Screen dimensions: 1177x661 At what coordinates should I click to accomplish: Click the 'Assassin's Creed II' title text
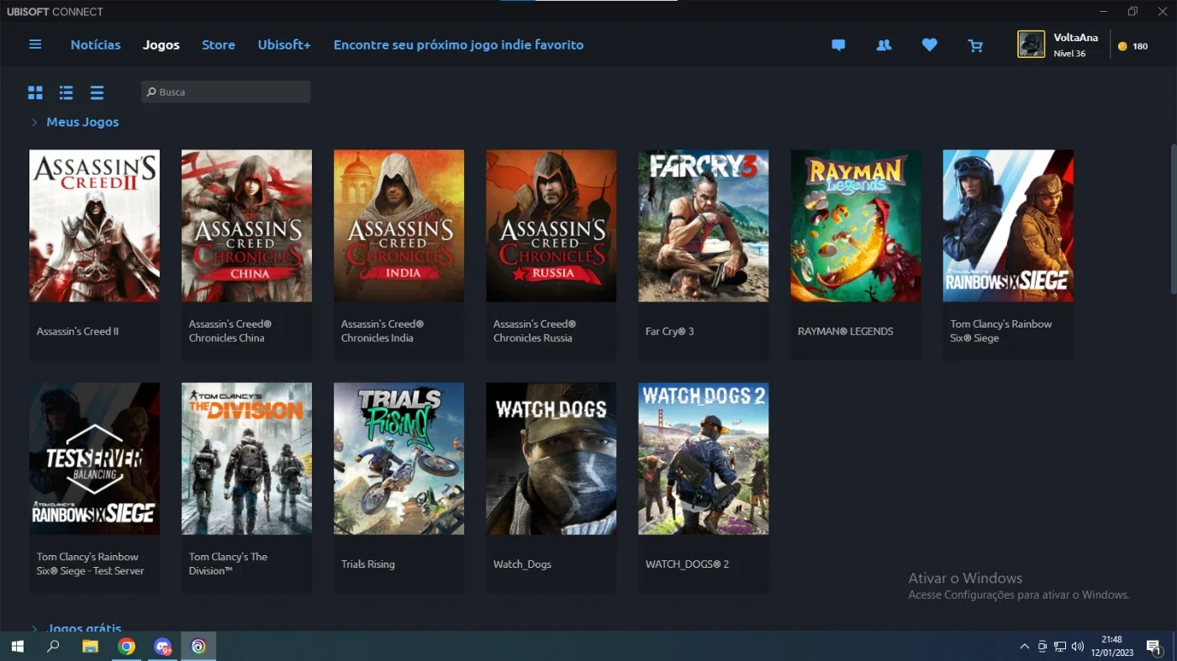click(77, 331)
